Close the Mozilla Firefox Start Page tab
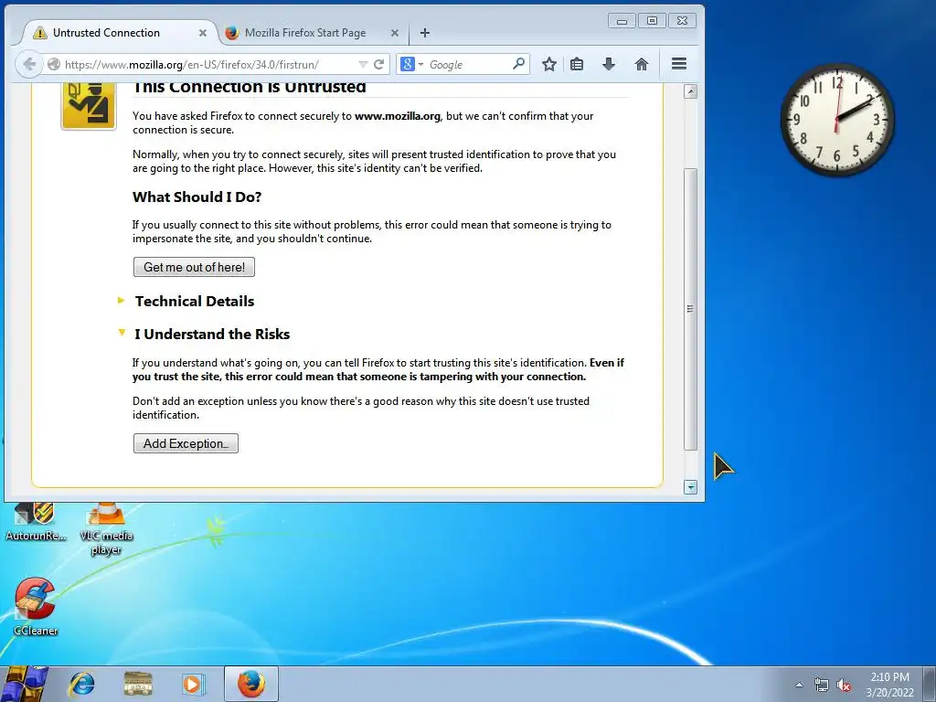 tap(395, 33)
